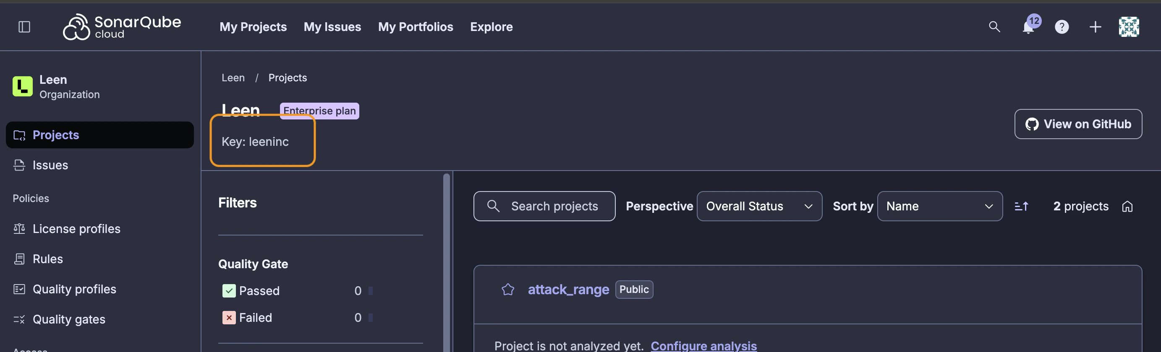Click the Search projects input field
This screenshot has height=352, width=1161.
(544, 206)
